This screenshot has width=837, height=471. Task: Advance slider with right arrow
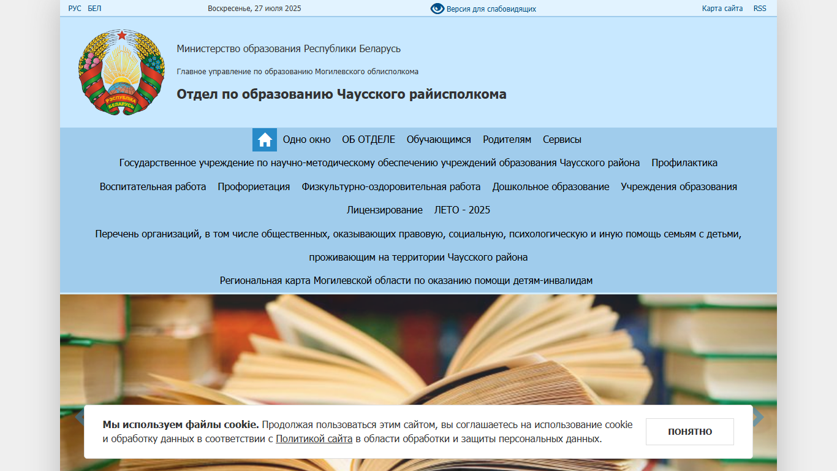(x=759, y=418)
